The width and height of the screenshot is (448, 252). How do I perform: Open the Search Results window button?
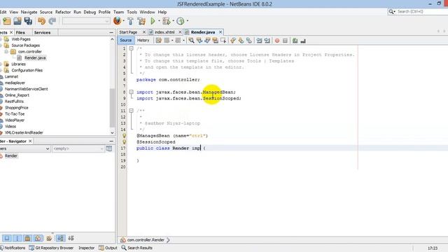[x=137, y=248]
